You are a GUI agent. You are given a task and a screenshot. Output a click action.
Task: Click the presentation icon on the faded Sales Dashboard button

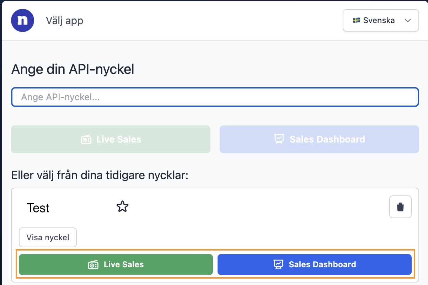(279, 139)
